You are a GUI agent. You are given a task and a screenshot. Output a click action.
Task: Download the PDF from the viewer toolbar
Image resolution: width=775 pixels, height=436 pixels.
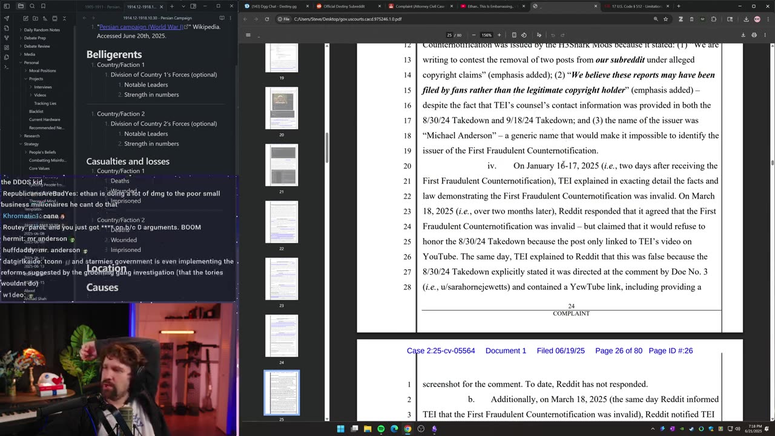click(743, 35)
